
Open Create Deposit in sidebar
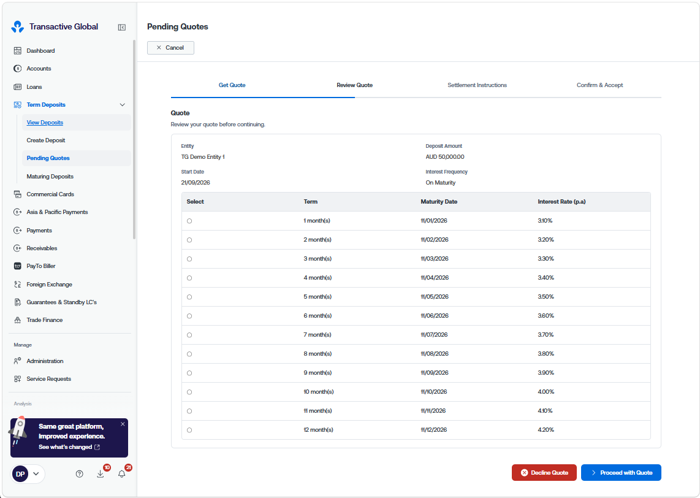click(x=45, y=140)
